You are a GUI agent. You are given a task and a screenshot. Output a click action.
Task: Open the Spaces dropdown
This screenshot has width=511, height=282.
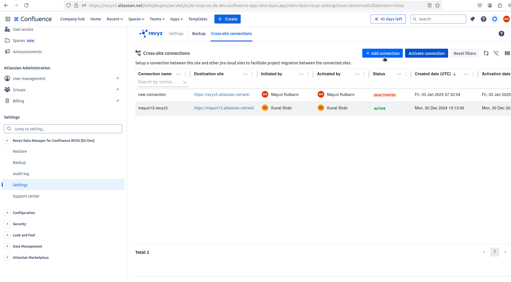(136, 19)
